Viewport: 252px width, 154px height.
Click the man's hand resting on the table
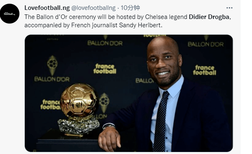click(109, 139)
